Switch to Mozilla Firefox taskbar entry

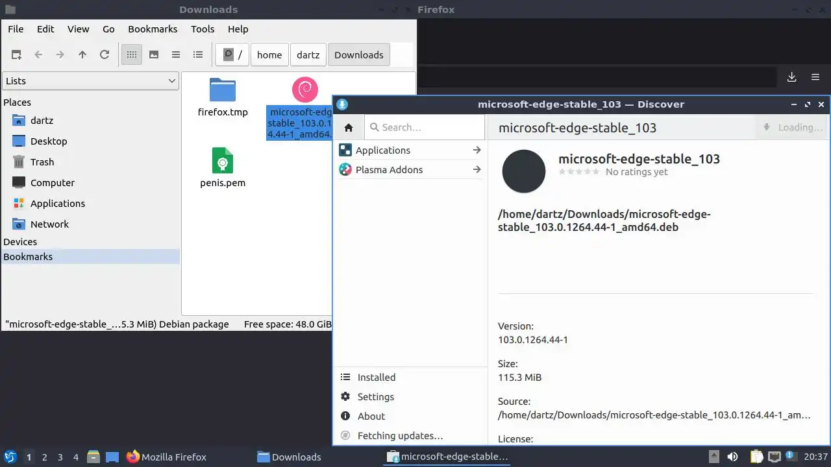pyautogui.click(x=166, y=457)
